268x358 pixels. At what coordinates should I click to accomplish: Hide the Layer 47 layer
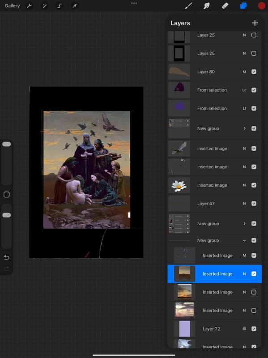254,204
